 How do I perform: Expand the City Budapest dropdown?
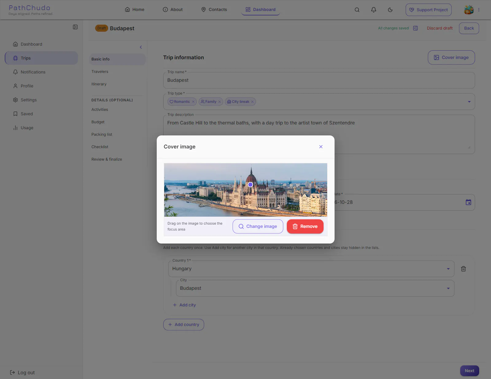tap(448, 288)
